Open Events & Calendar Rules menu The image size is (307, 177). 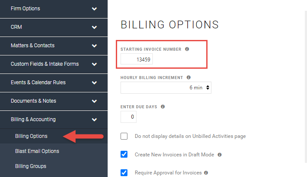pos(54,82)
